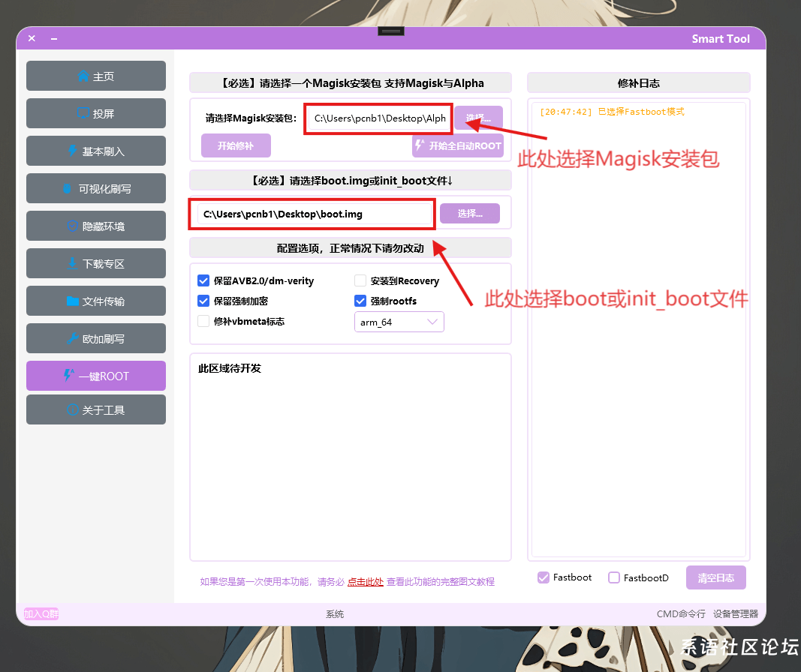Uncheck 保留AVB2.0/dm-verity option

coord(203,280)
